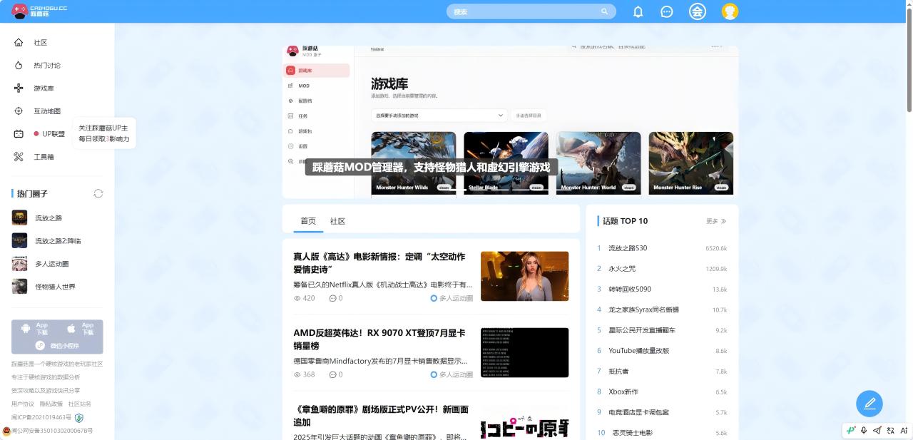913x440 pixels.
Task: Click the tools icon beside 工具箱
Action: pos(19,157)
